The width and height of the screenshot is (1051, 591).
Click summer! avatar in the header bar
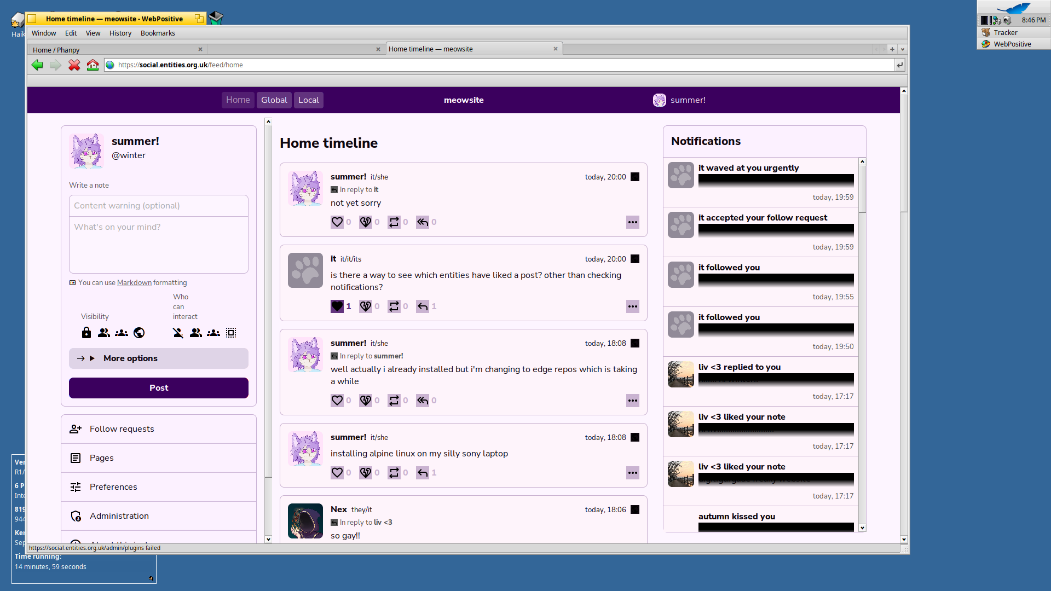660,100
